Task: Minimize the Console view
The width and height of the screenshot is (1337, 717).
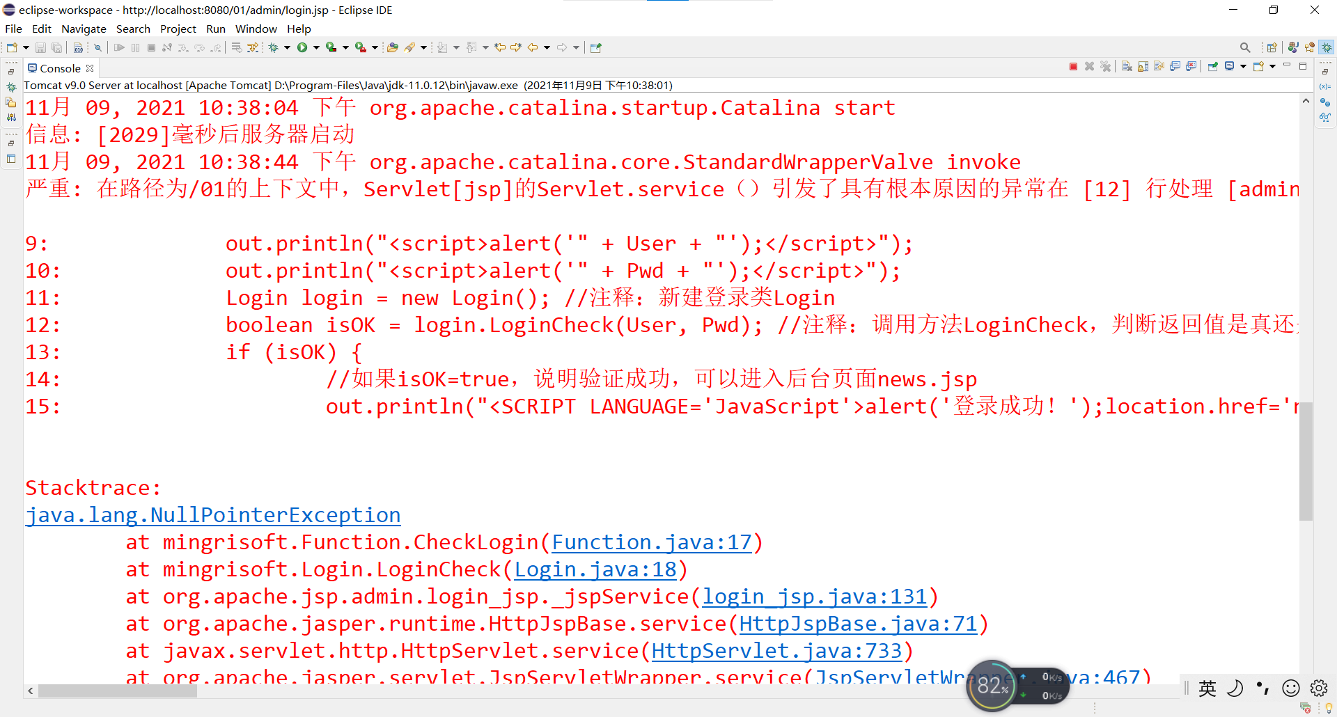Action: pos(1287,65)
